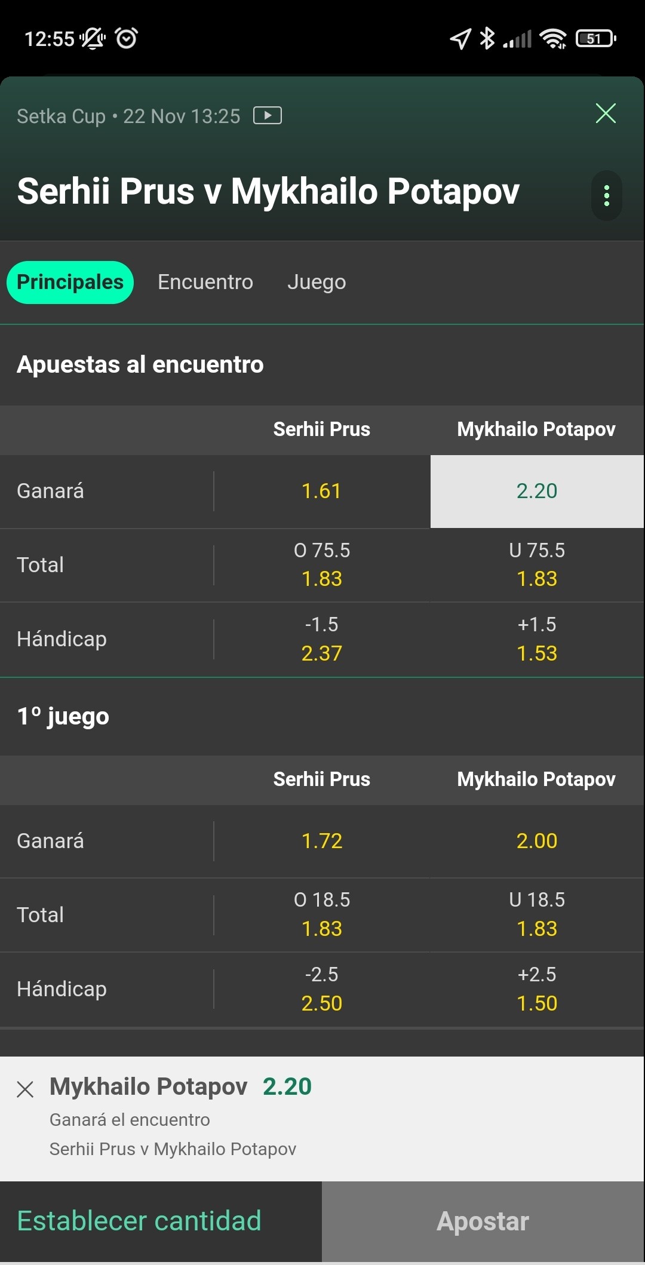Tap the Wi-Fi icon in status bar
This screenshot has width=645, height=1265.
(x=553, y=39)
